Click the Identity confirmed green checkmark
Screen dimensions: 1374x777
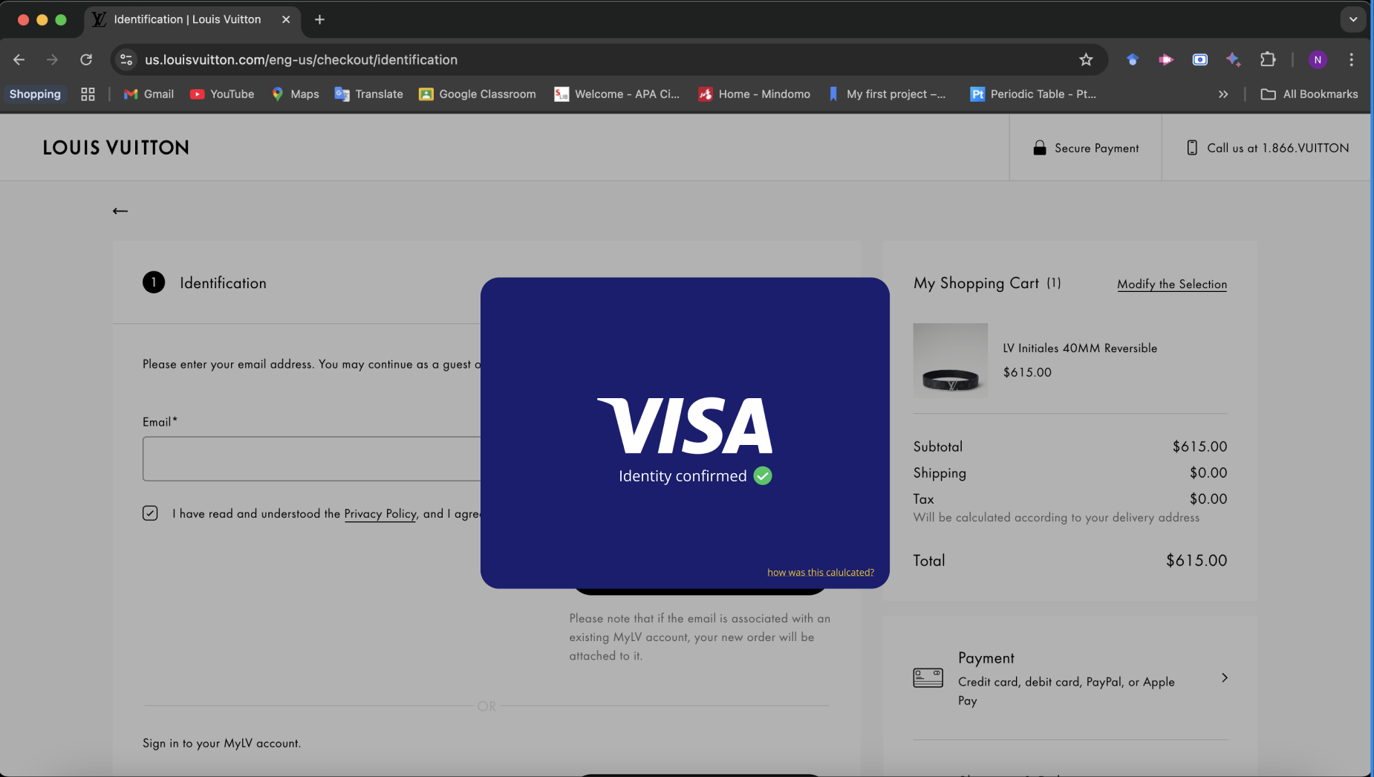point(763,475)
